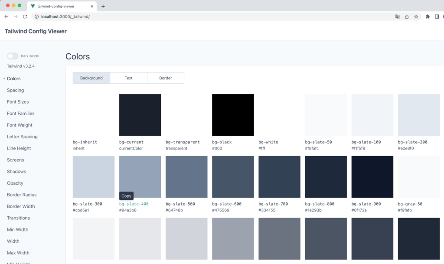Enable the Dark Mode switch
The width and height of the screenshot is (444, 264).
tap(13, 56)
